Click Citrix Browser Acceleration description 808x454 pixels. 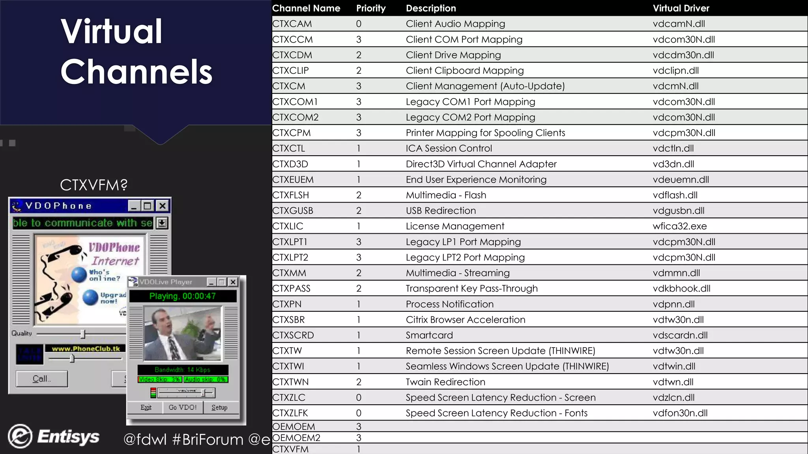pos(466,320)
